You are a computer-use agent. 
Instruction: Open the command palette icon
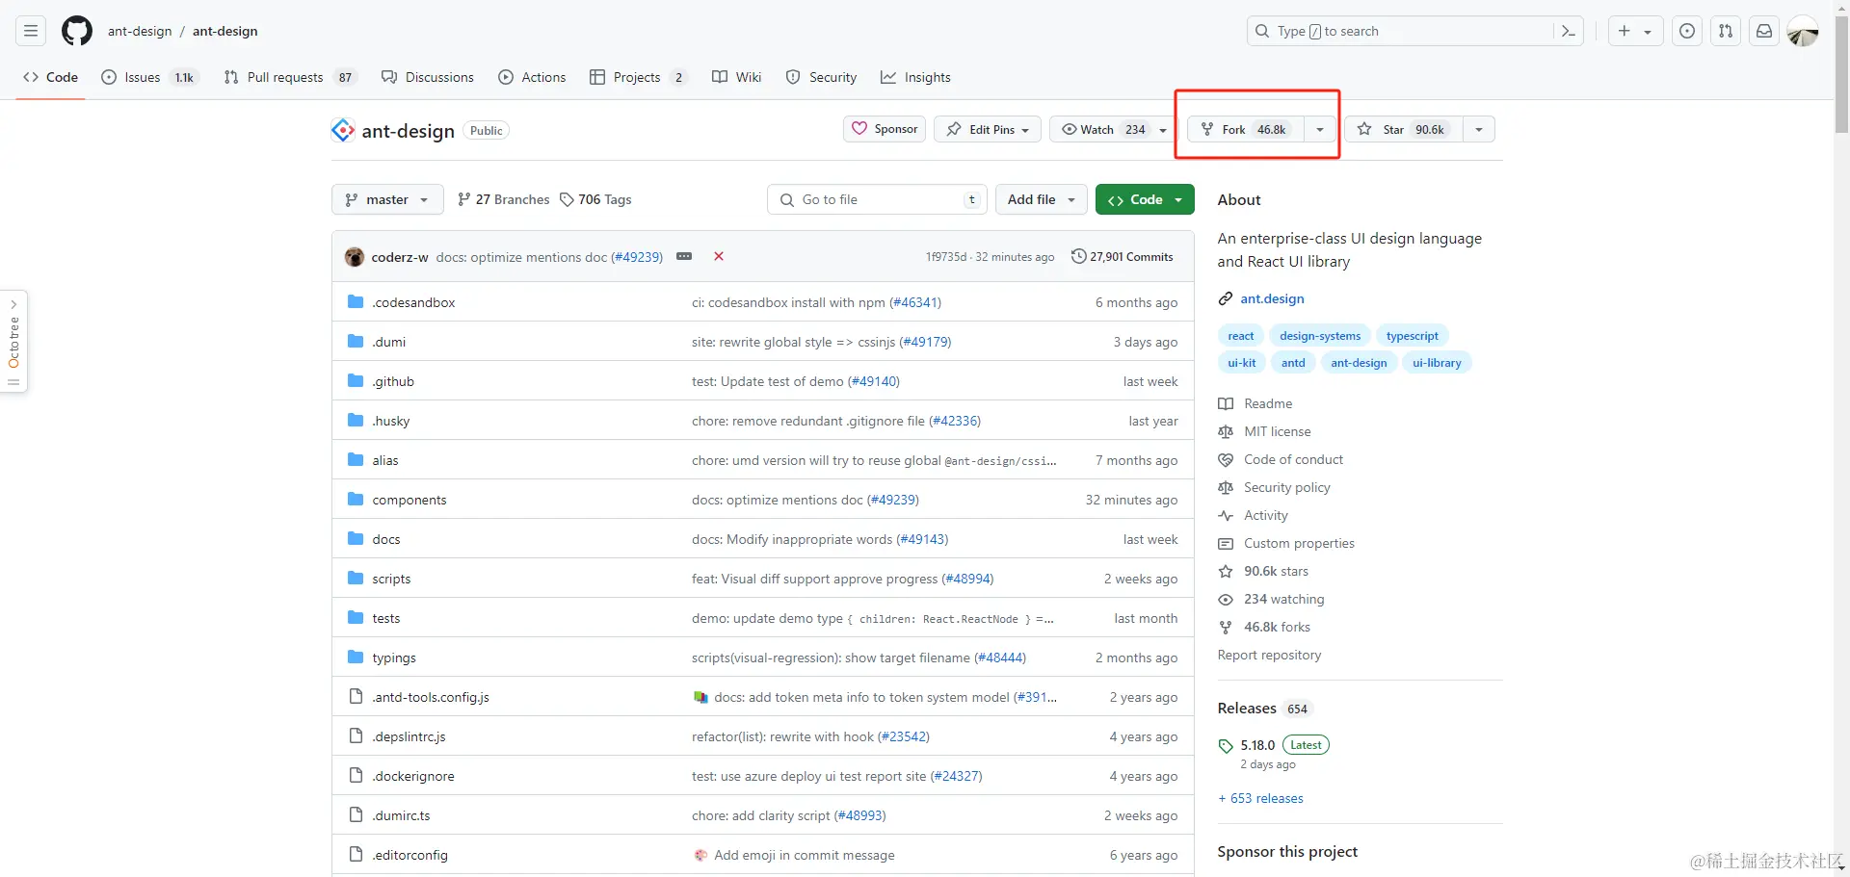point(1568,31)
